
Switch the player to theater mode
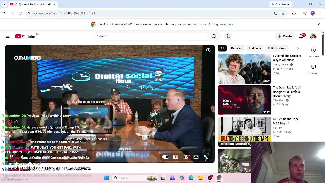click(x=196, y=157)
